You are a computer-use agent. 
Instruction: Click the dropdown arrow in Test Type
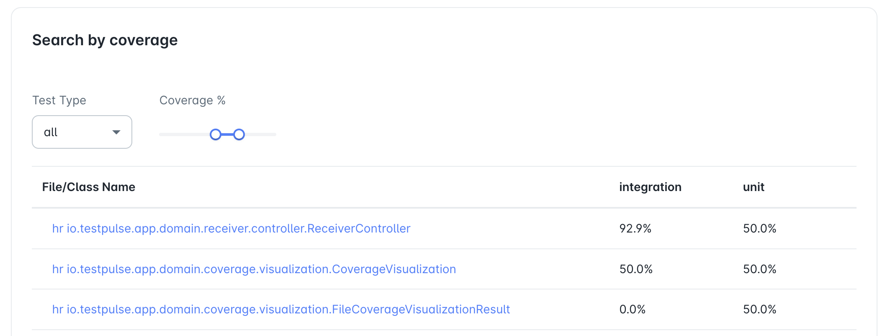tap(116, 132)
